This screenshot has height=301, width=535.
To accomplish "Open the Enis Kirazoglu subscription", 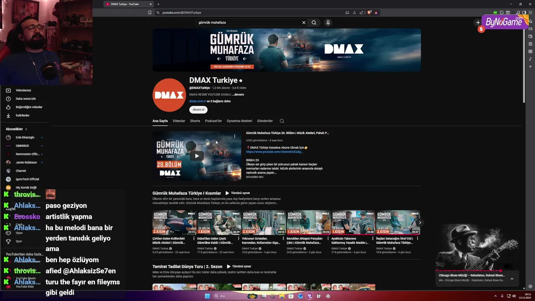I will click(24, 138).
